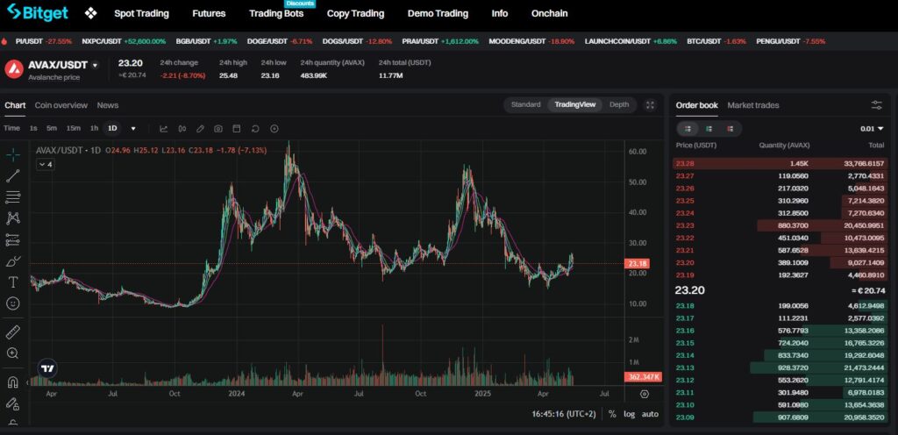The image size is (898, 435).
Task: Expand chart to fullscreen
Action: pos(650,104)
